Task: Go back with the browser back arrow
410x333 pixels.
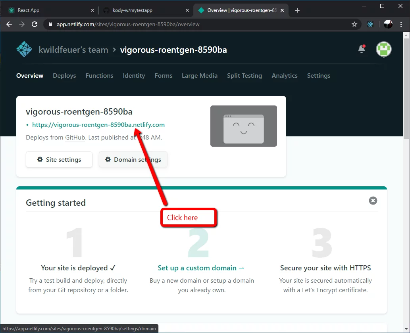Action: coord(9,24)
